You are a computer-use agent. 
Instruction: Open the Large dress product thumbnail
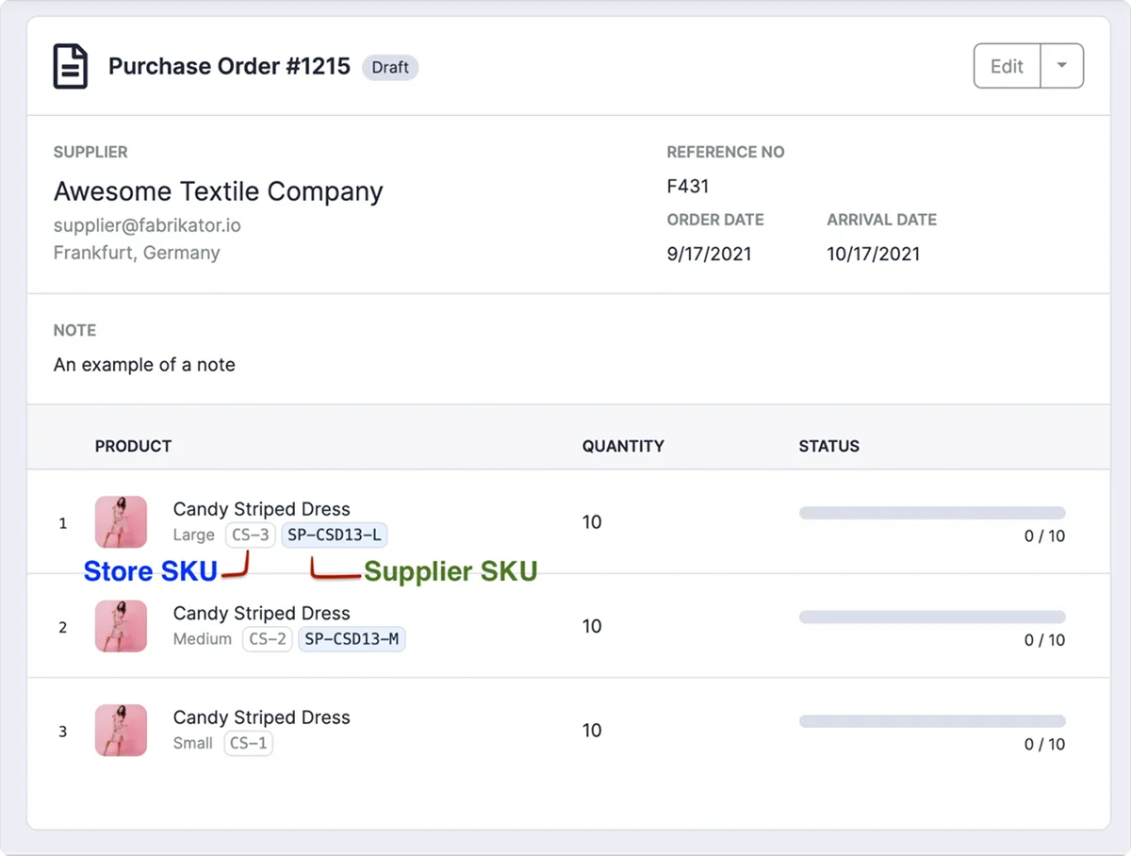coord(121,522)
